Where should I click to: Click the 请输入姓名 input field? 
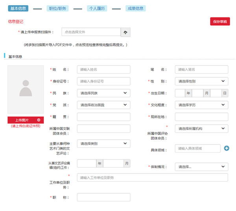point(103,69)
